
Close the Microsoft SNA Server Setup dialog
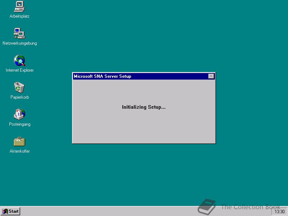click(211, 76)
